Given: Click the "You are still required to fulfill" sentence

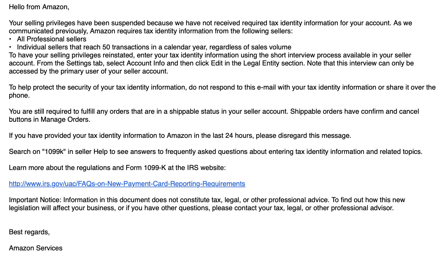Looking at the screenshot, I should tap(149, 111).
